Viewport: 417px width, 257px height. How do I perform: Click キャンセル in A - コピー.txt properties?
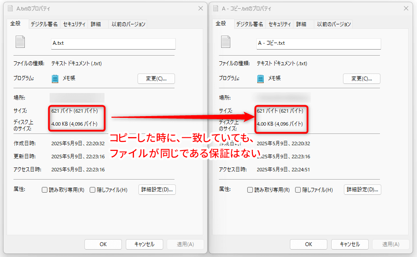coord(350,244)
